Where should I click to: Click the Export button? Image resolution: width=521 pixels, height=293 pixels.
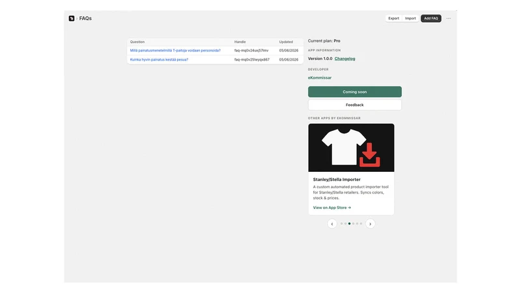(393, 18)
